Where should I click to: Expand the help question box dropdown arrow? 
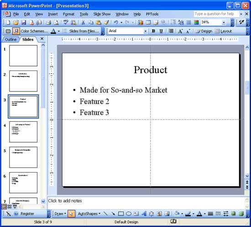241,14
